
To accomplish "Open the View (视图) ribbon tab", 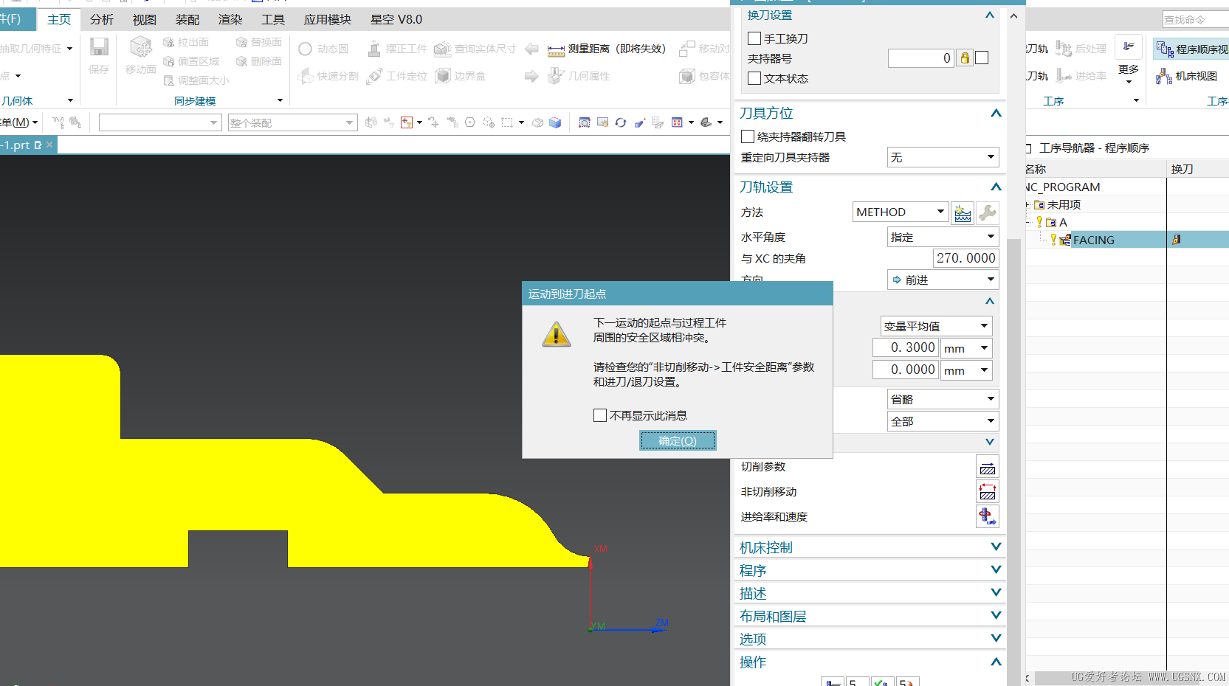I will pos(145,19).
